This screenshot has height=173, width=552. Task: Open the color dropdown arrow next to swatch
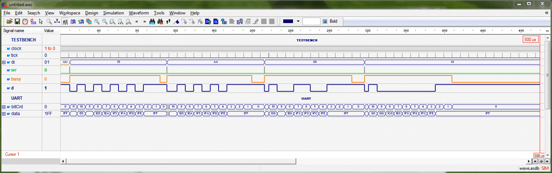point(298,22)
